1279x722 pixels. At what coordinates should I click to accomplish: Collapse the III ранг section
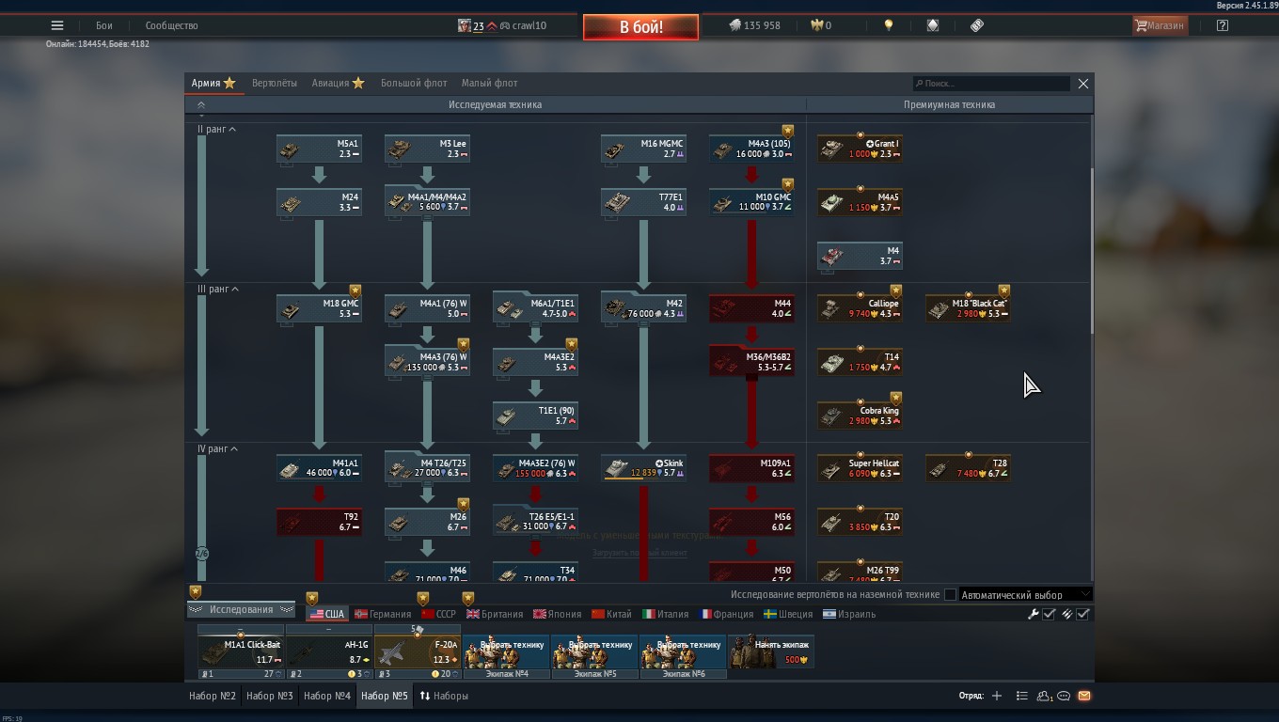[x=216, y=289]
